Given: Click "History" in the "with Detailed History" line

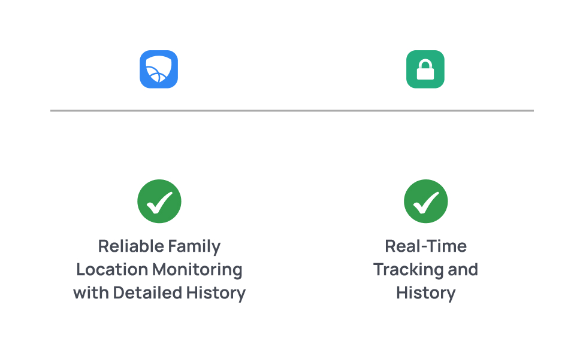Looking at the screenshot, I should click(x=216, y=293).
